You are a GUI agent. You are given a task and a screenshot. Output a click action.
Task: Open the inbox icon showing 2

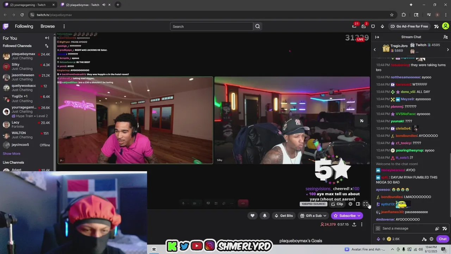[x=364, y=26]
